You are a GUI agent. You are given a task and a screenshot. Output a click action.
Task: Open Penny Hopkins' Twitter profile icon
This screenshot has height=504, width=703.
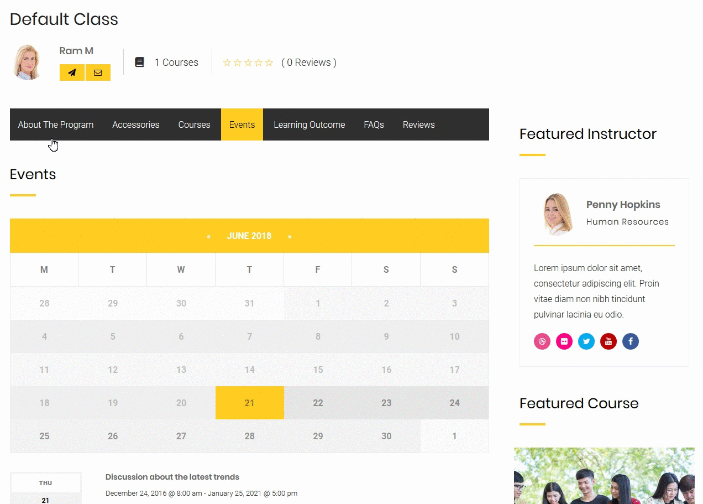tap(586, 341)
